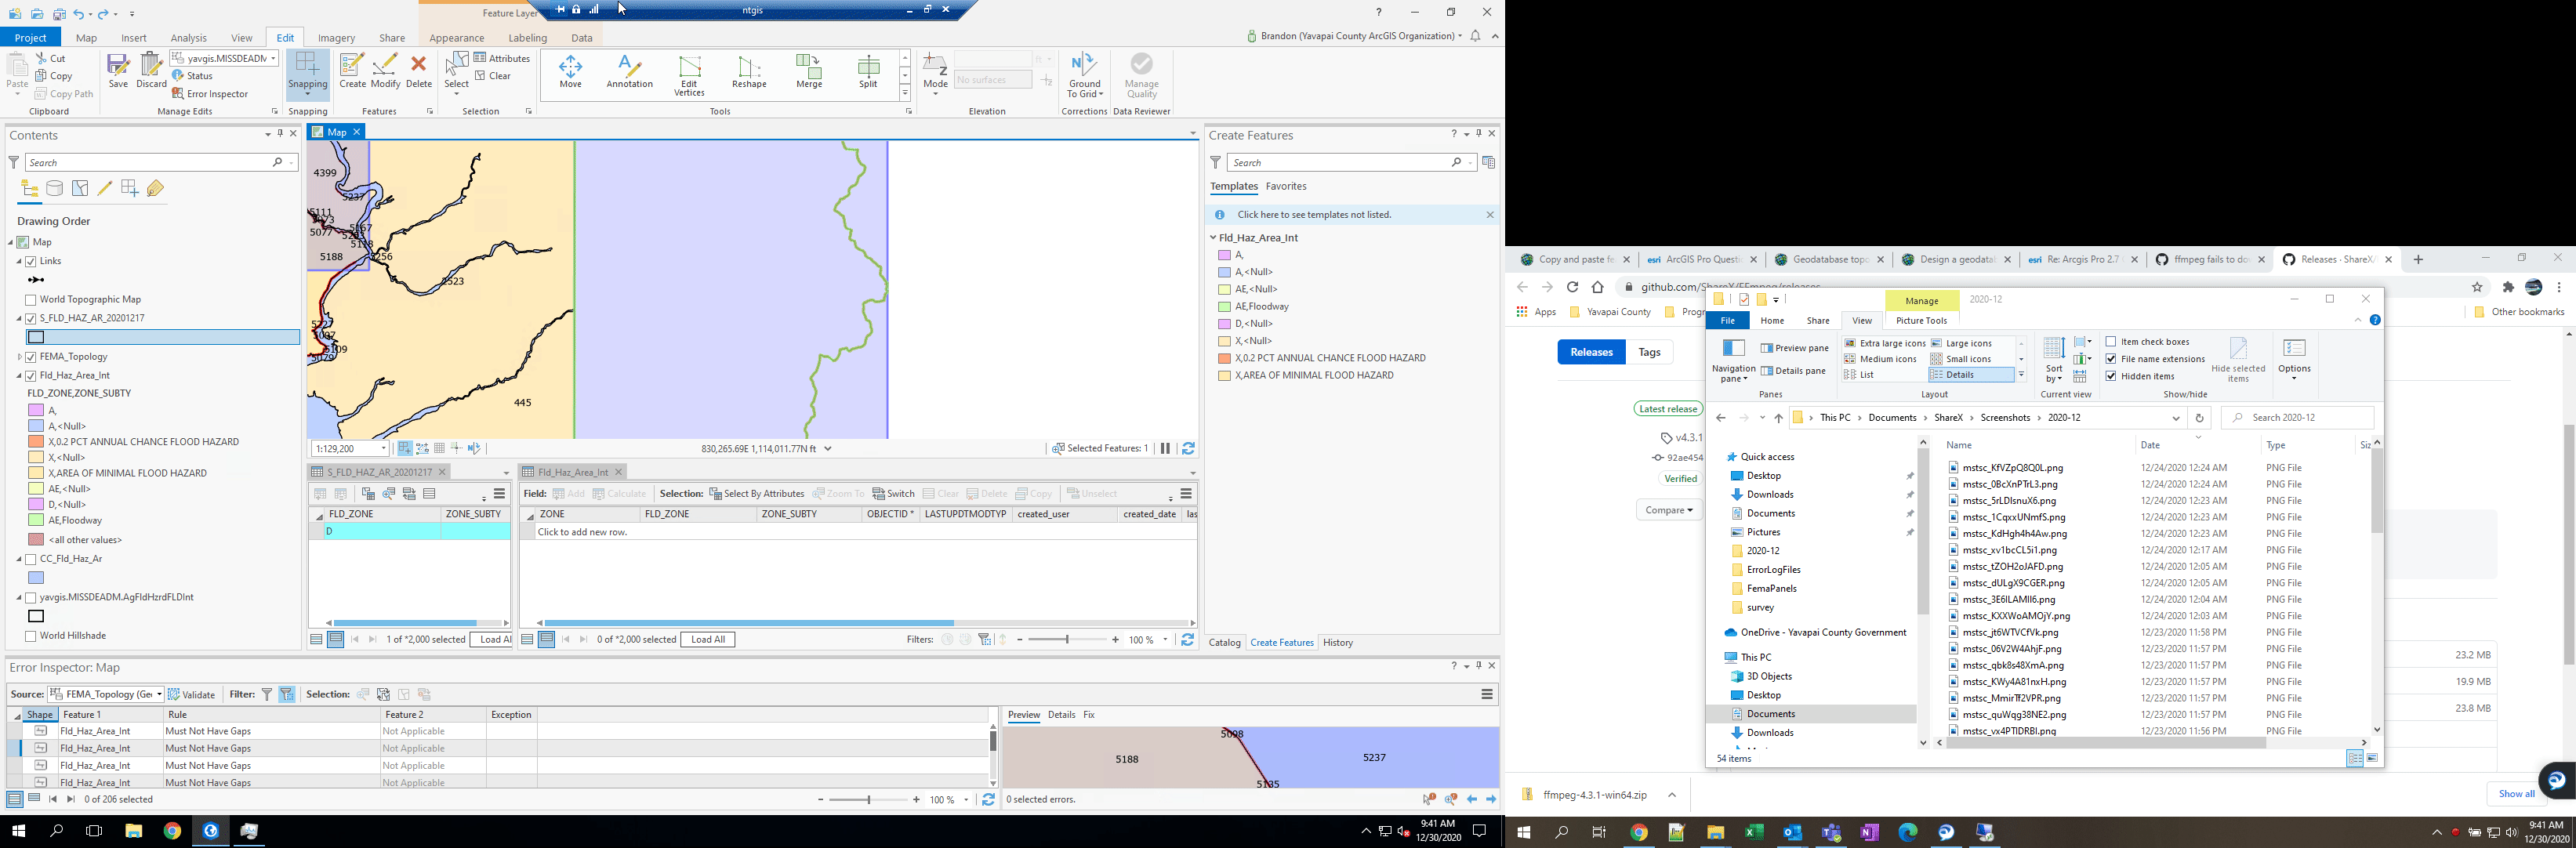The width and height of the screenshot is (2576, 848).
Task: Toggle World Topographic Map layer visibility
Action: tap(31, 299)
